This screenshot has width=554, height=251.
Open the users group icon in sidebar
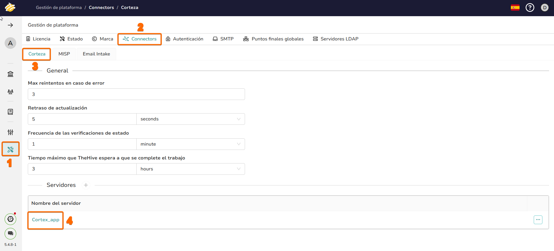point(10,92)
